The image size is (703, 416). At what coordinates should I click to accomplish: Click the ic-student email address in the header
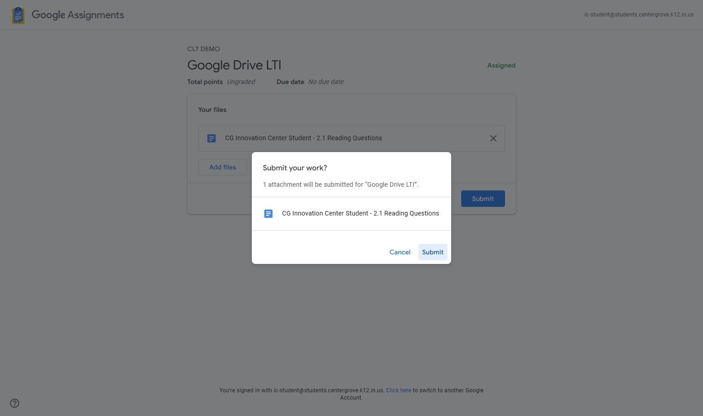click(638, 14)
